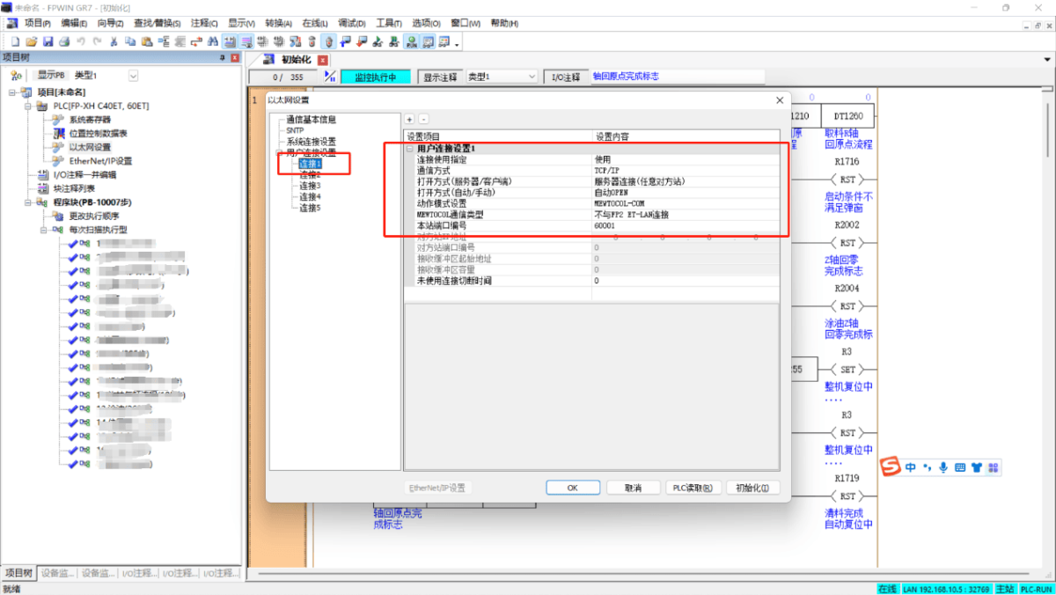Click the New file toolbar icon
The height and width of the screenshot is (595, 1056).
[15, 41]
